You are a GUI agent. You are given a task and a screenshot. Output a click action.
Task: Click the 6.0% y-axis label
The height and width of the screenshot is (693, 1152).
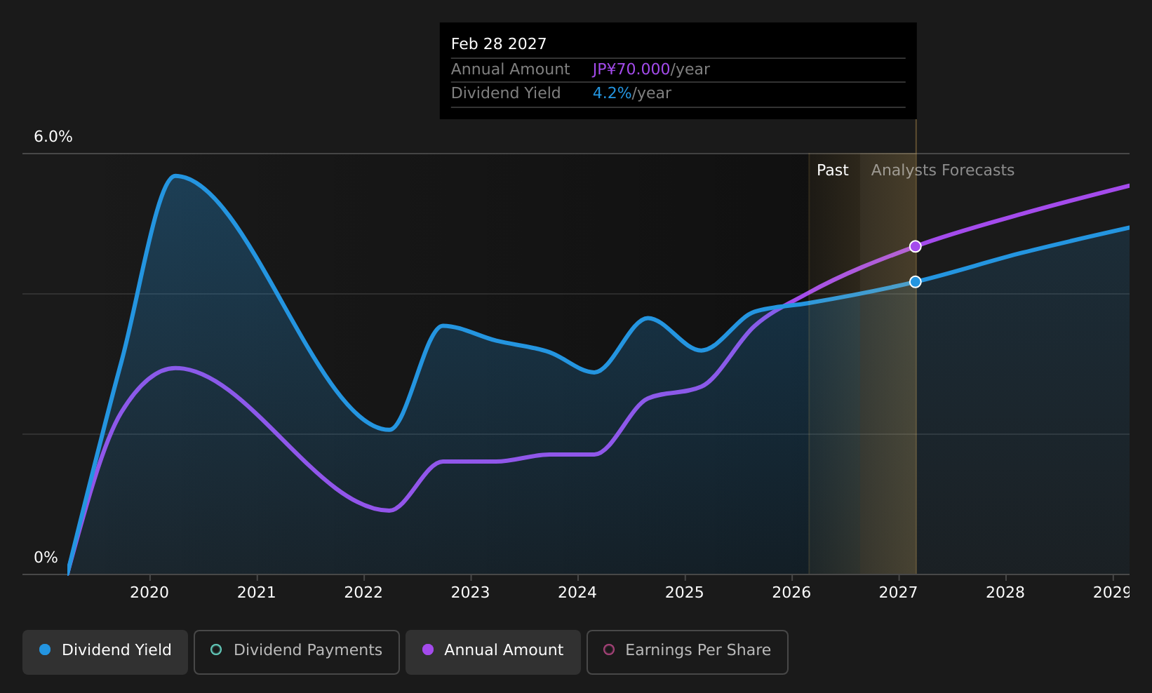tap(53, 137)
